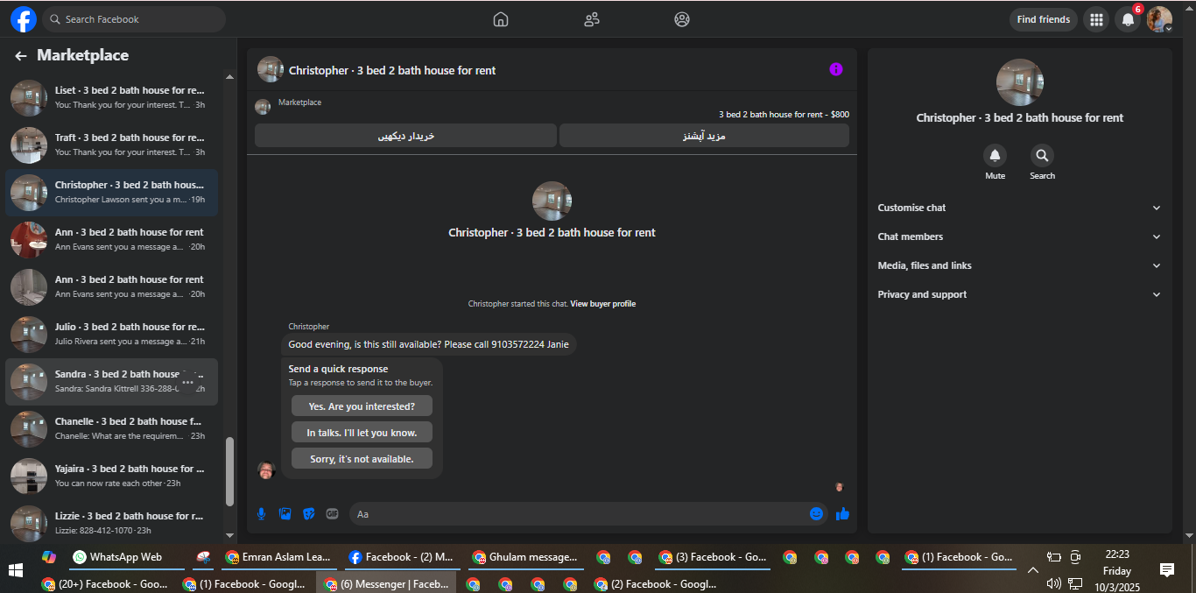Click scroll down arrow of chat list

[x=230, y=535]
